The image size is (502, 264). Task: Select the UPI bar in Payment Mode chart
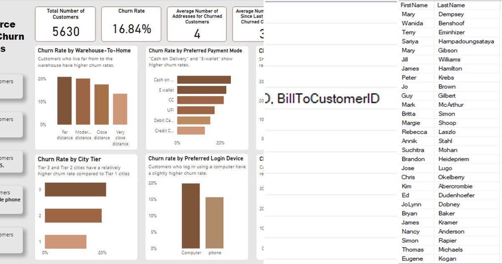pos(197,110)
